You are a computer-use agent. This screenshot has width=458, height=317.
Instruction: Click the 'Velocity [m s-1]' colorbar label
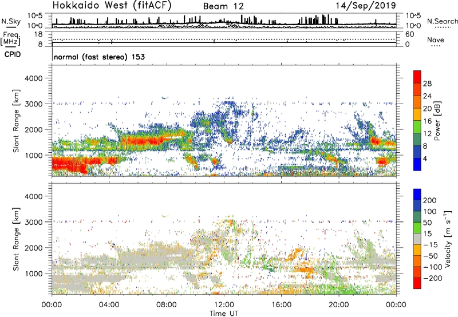tap(448, 239)
